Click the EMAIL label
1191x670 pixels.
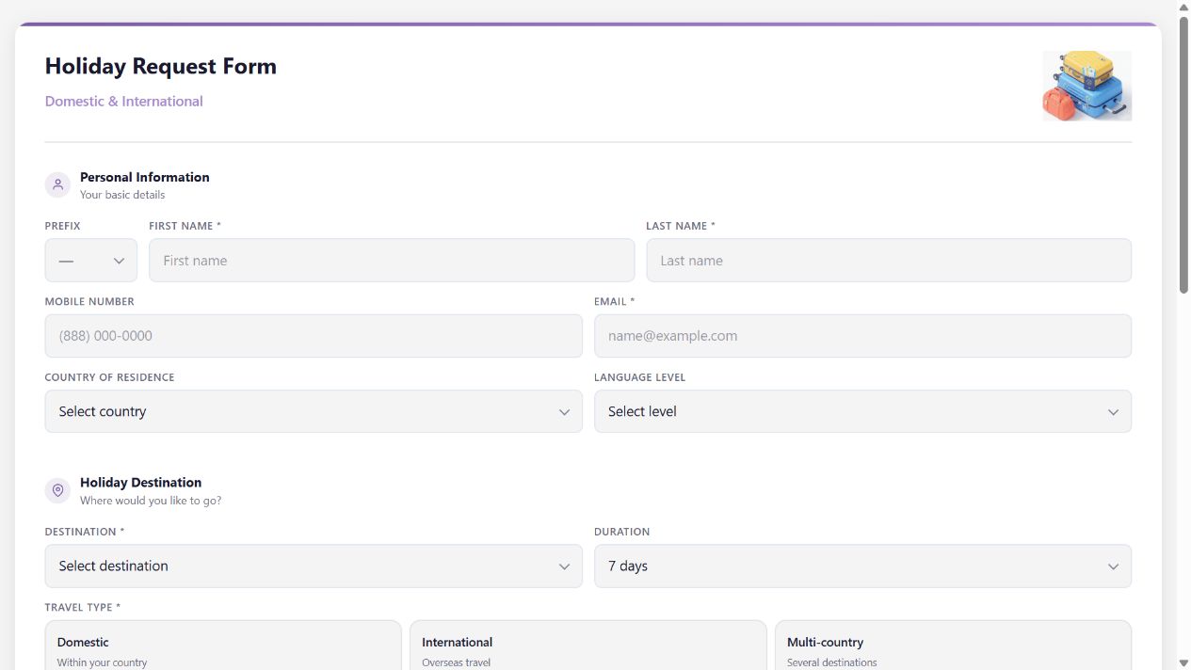pos(614,301)
